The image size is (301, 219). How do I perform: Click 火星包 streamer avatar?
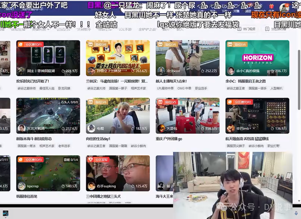161,128
